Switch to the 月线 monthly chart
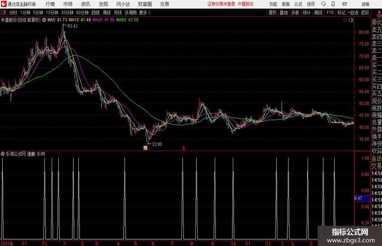 point(118,13)
